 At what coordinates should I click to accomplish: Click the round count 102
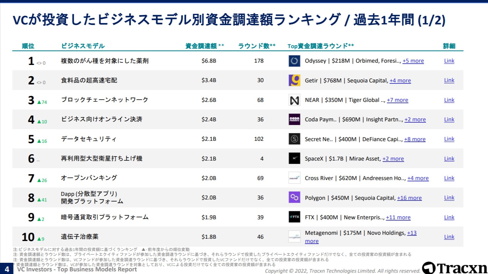click(259, 139)
